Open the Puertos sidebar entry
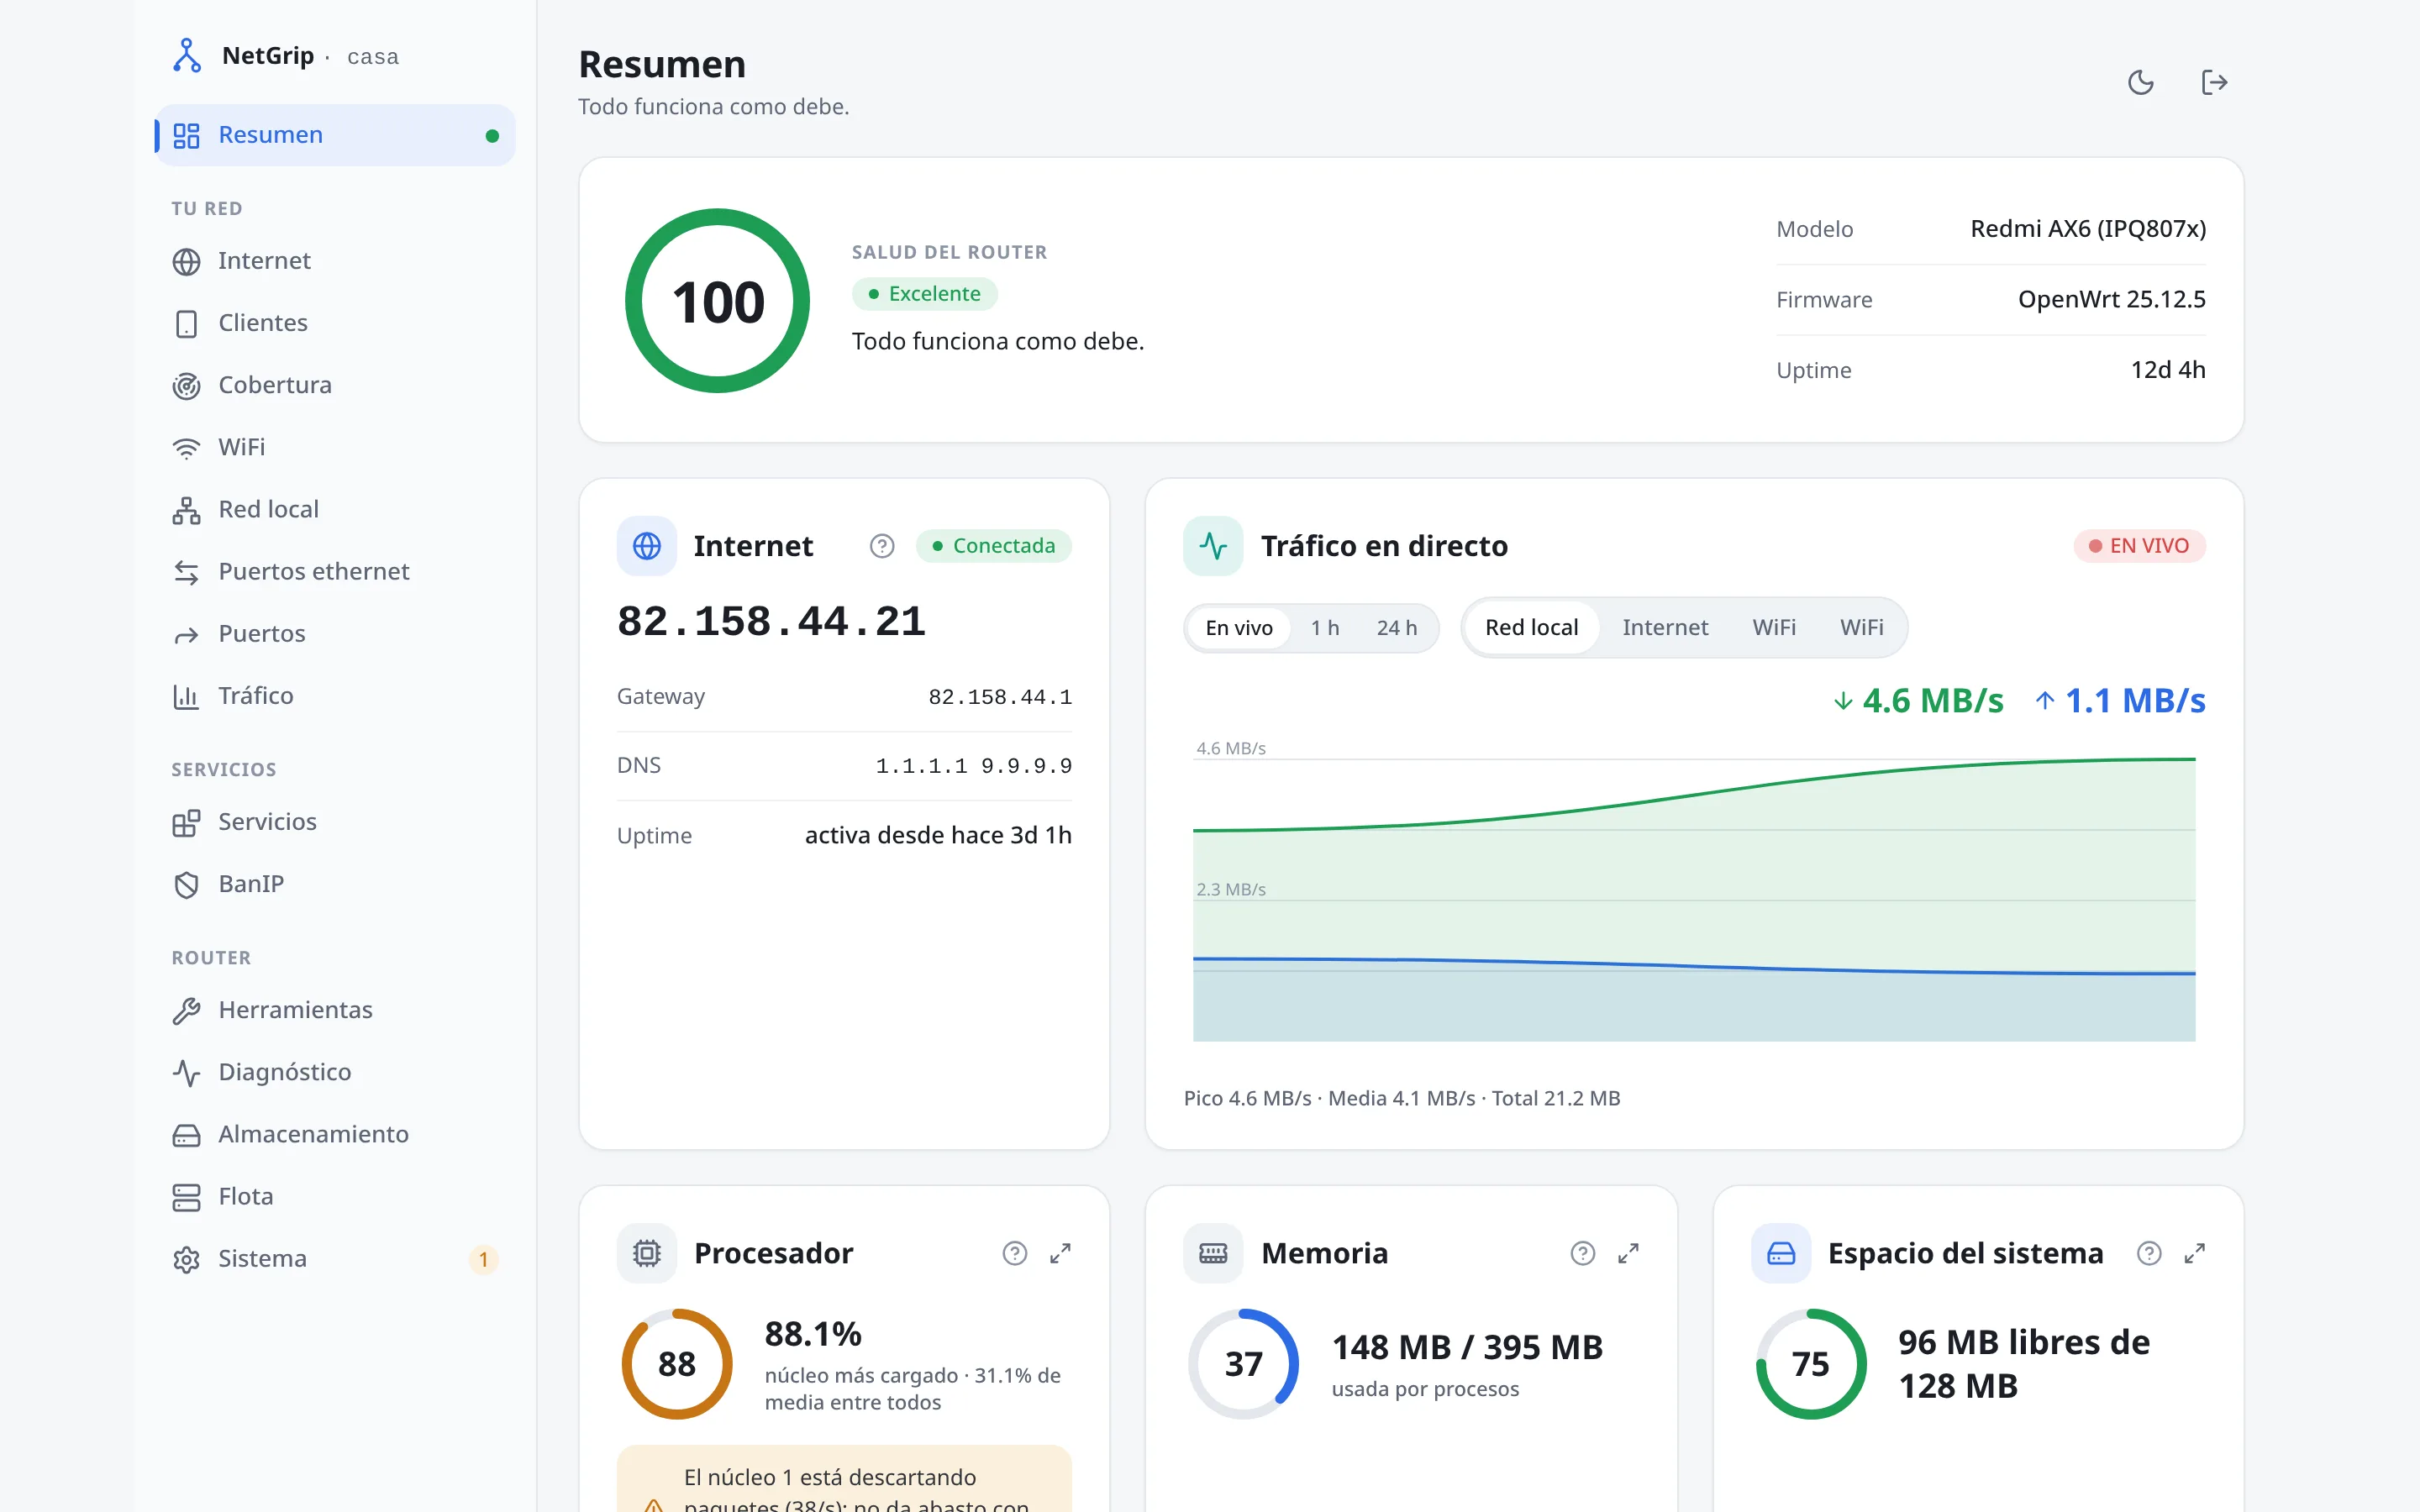Image resolution: width=2420 pixels, height=1512 pixels. pos(335,634)
